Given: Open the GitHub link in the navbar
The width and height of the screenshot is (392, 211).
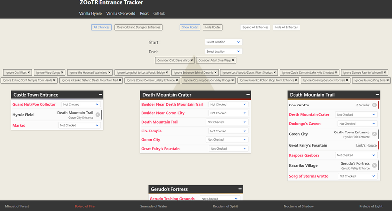Looking at the screenshot, I should [159, 13].
